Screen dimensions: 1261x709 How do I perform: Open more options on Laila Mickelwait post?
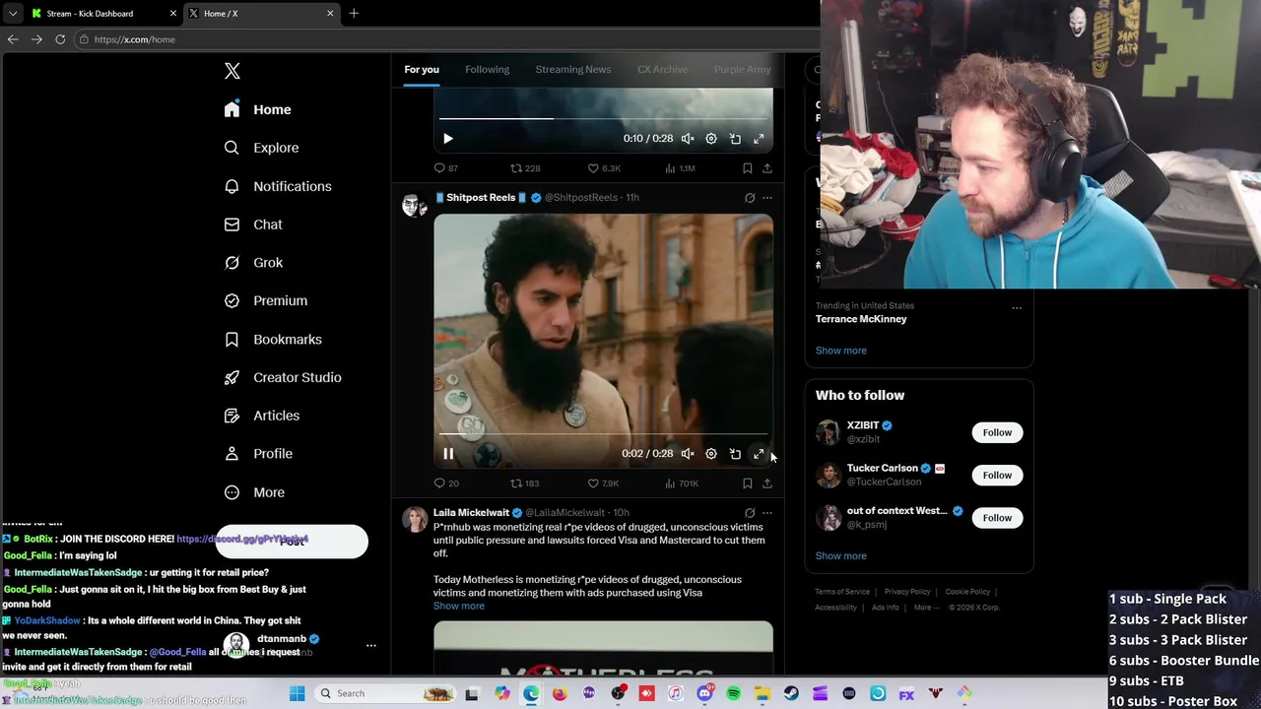tap(767, 513)
